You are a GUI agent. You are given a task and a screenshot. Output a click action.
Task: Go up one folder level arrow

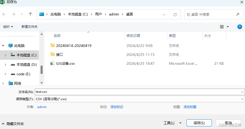[x=31, y=14]
